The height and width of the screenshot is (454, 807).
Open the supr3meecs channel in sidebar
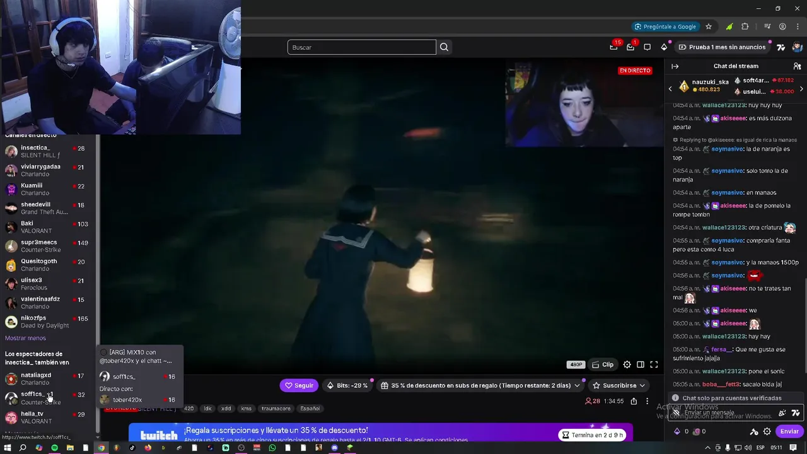[47, 246]
